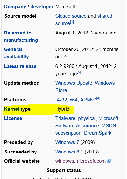Visit the windows.microsoft.com official website link
This screenshot has height=179, width=127.
(81, 161)
